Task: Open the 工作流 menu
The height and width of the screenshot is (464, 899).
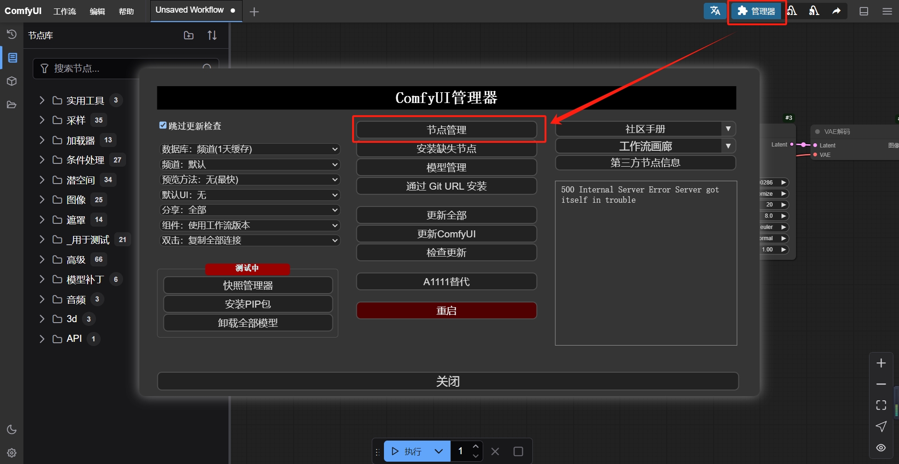Action: coord(65,11)
